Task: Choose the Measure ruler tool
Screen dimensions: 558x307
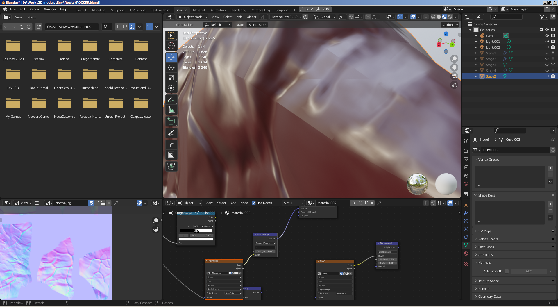Action: (x=171, y=110)
